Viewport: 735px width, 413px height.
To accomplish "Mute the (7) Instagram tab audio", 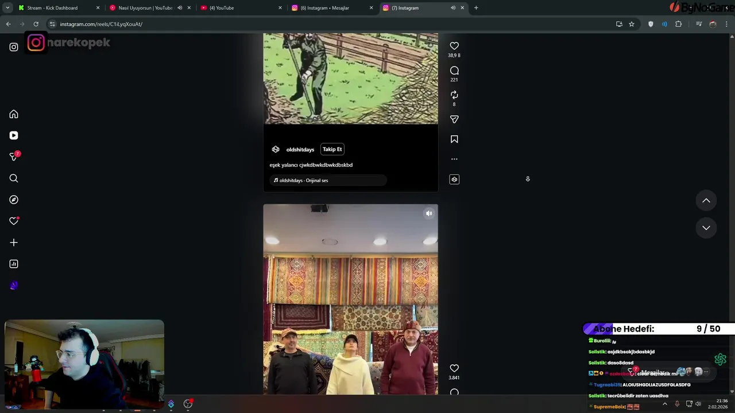I will pos(453,8).
